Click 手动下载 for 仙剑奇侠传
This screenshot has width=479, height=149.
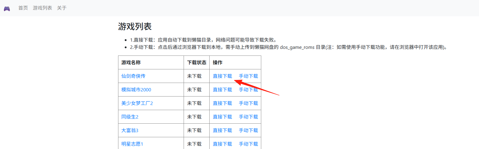click(x=248, y=76)
